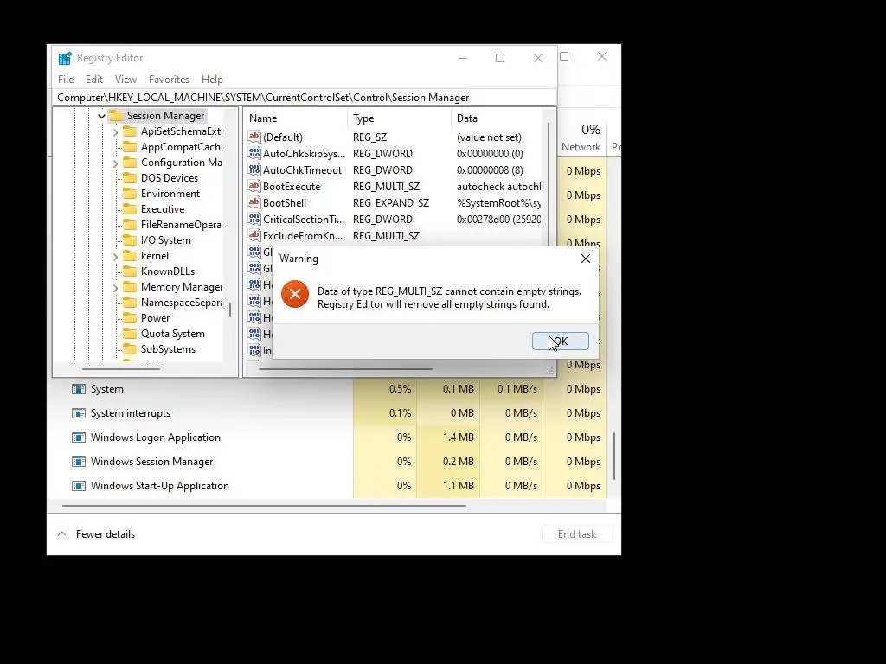Click the values pane horizontal scrollbar
Screen dimensions: 886x664
tap(345, 368)
